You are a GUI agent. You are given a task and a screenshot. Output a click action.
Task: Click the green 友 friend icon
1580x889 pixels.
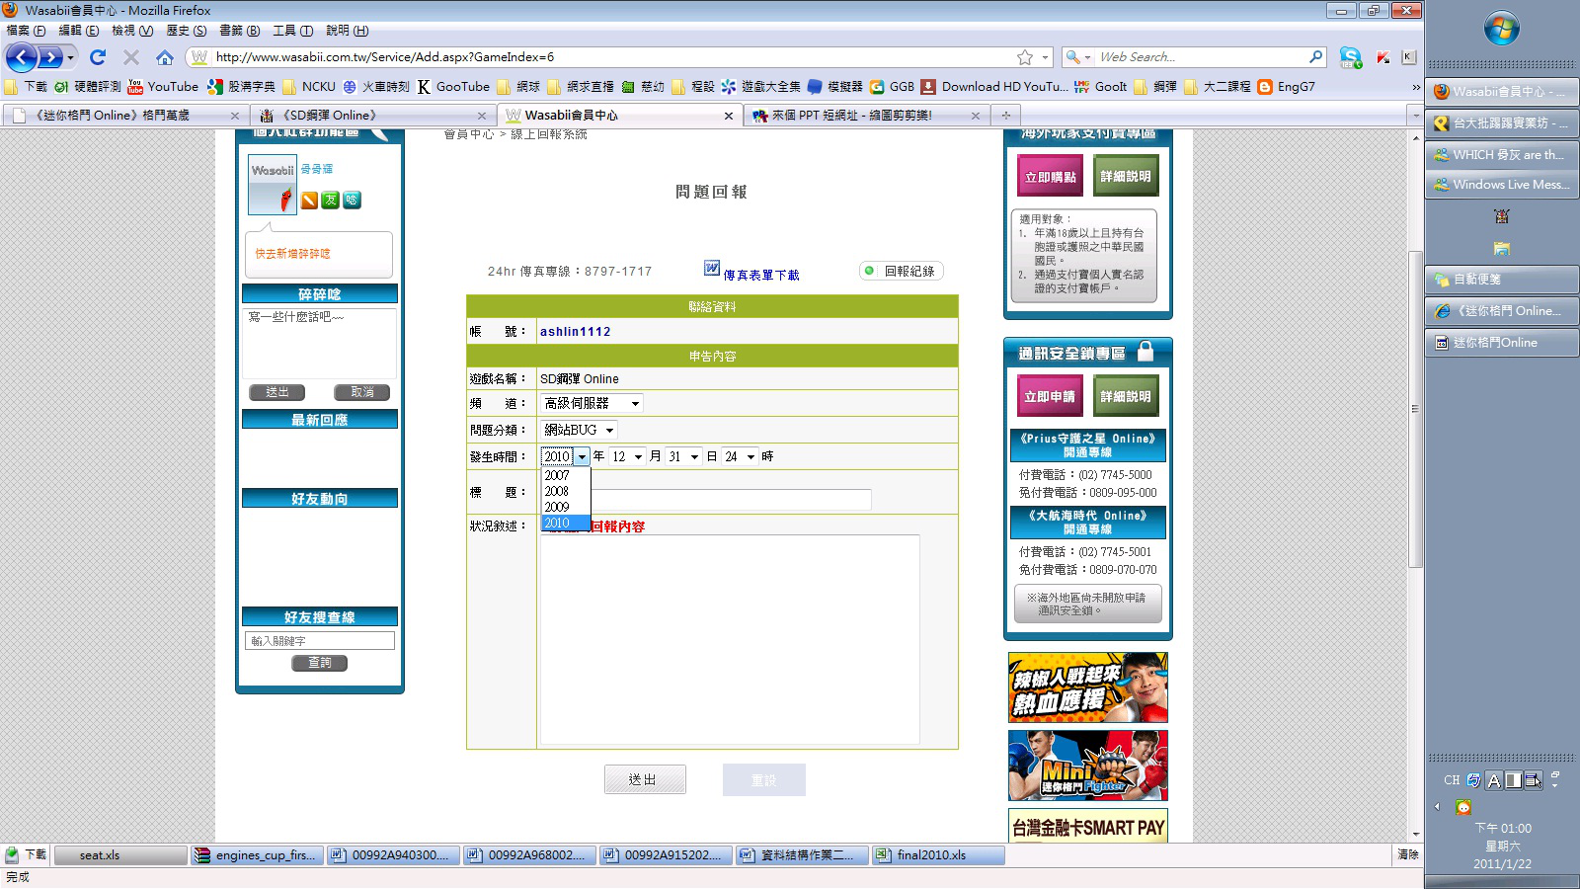331,201
